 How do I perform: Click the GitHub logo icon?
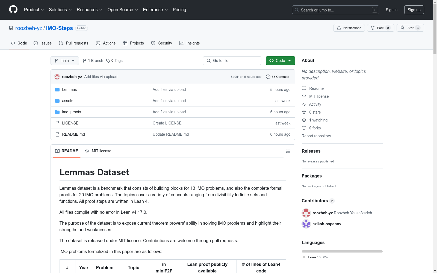13,10
